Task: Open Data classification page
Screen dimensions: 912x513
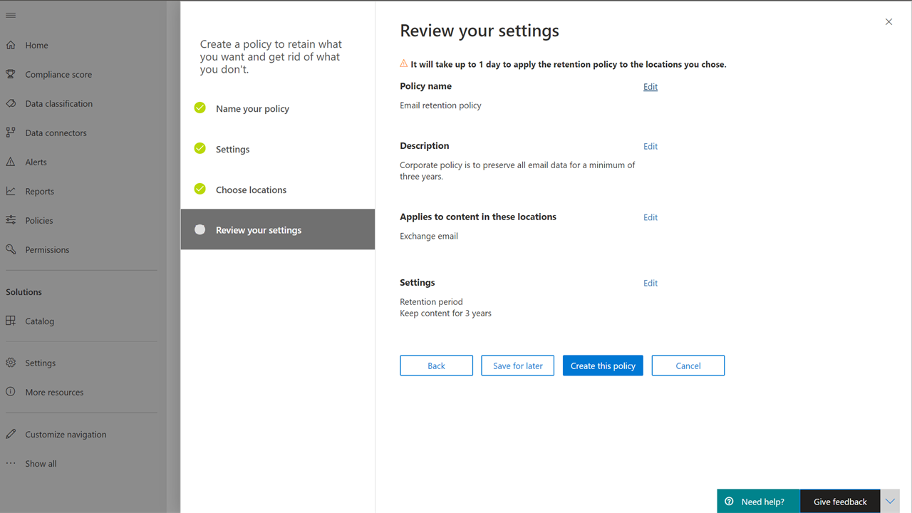Action: [x=58, y=103]
